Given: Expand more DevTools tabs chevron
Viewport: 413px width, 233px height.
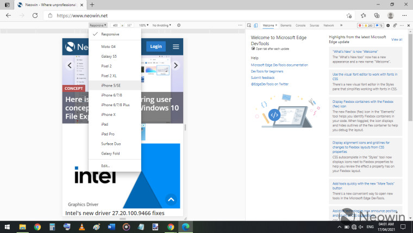Looking at the screenshot, I should click(341, 26).
